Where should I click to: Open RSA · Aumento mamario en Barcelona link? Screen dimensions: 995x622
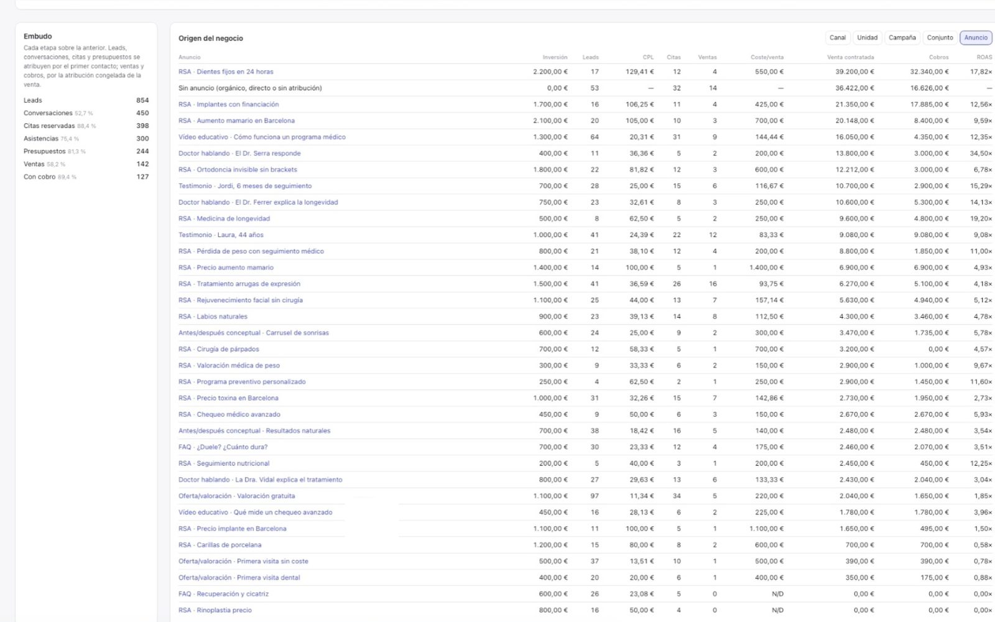click(x=236, y=121)
